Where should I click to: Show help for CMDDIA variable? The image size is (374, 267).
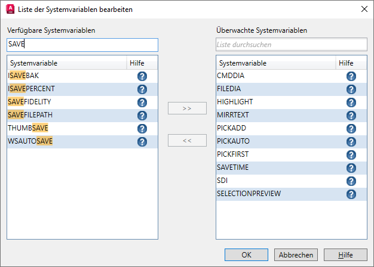(x=351, y=76)
